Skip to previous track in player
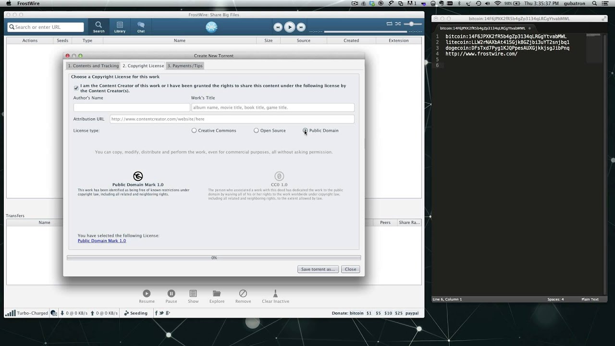Image resolution: width=615 pixels, height=346 pixels. click(278, 27)
